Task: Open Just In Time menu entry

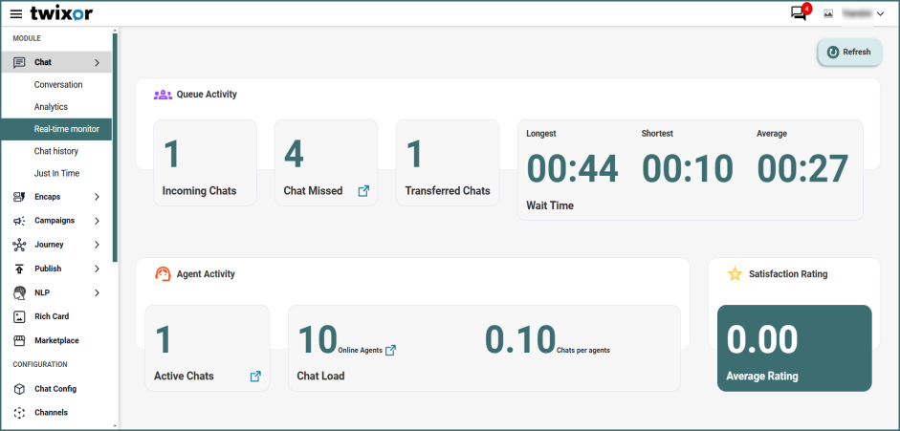Action: click(56, 173)
